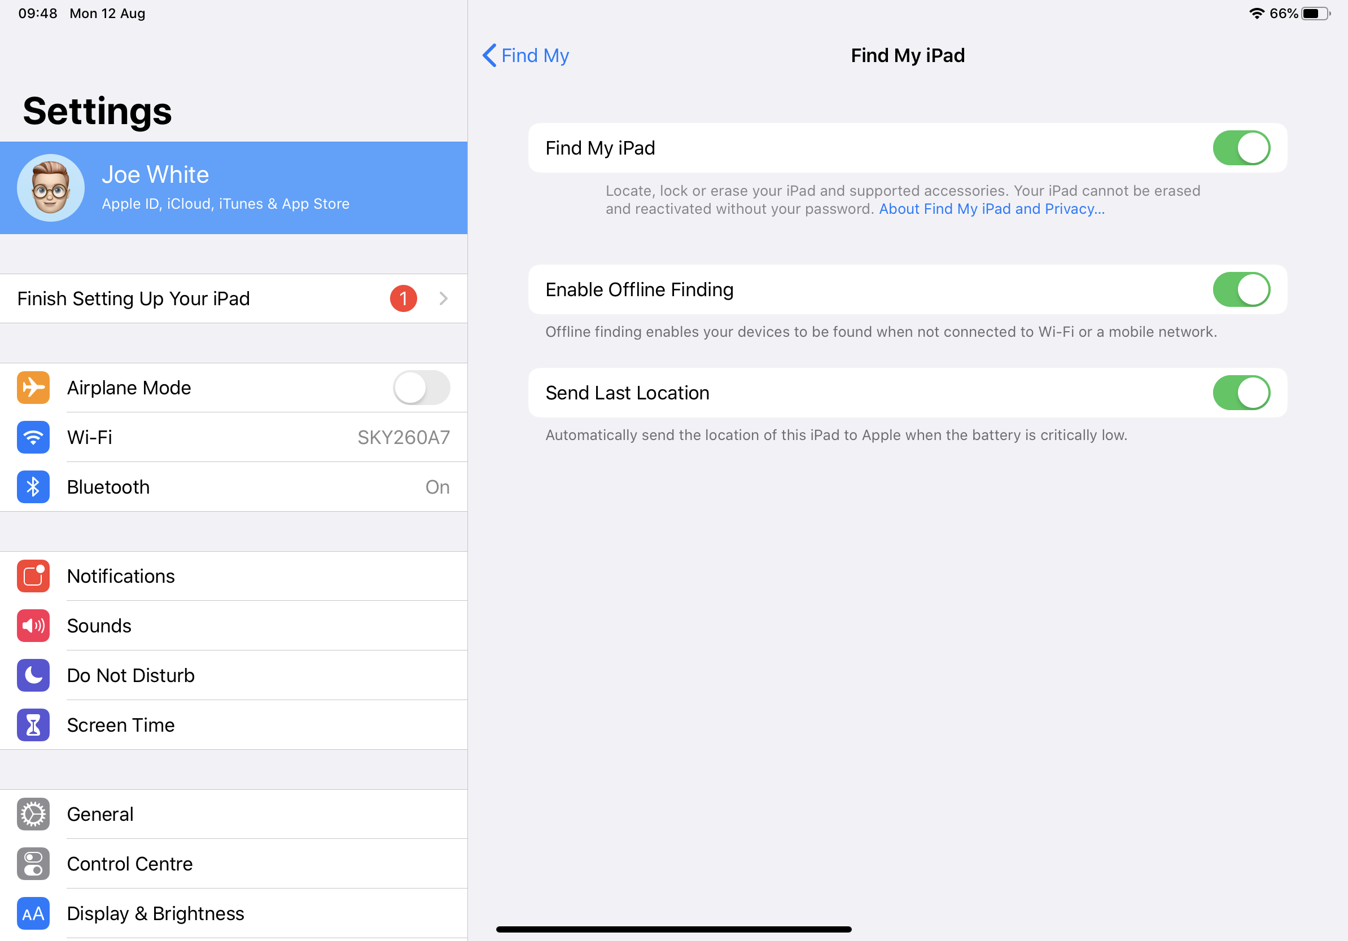The width and height of the screenshot is (1348, 941).
Task: Open the Control Centre settings
Action: tap(234, 864)
